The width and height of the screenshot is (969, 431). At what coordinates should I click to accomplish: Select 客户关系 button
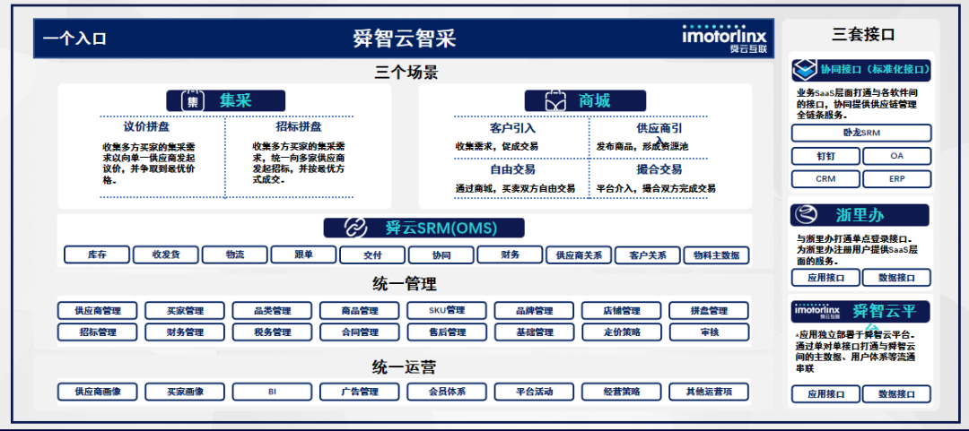click(648, 255)
